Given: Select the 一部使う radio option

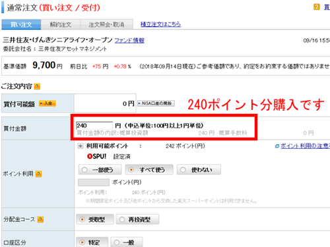Looking at the screenshot, I should pyautogui.click(x=100, y=170).
